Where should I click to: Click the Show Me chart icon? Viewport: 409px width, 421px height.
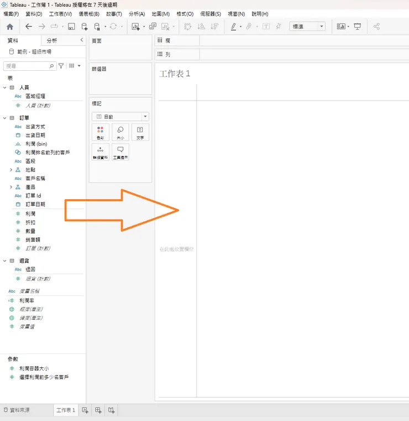point(341,27)
